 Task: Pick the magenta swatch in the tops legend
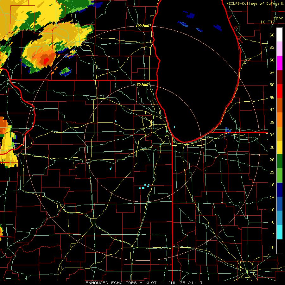coord(280,63)
